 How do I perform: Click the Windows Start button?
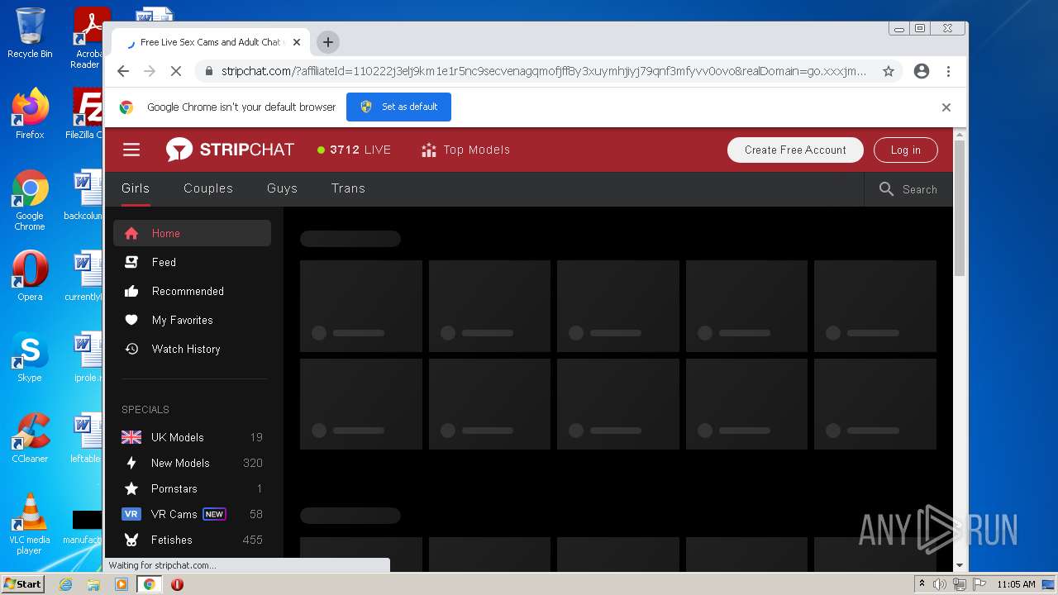pyautogui.click(x=22, y=583)
